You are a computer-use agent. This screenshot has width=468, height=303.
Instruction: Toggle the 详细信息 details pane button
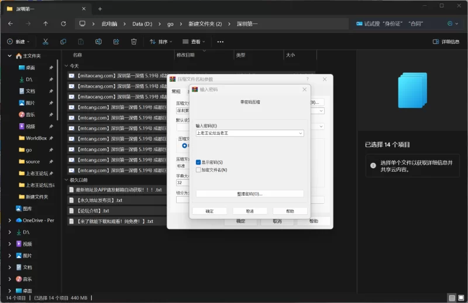446,41
